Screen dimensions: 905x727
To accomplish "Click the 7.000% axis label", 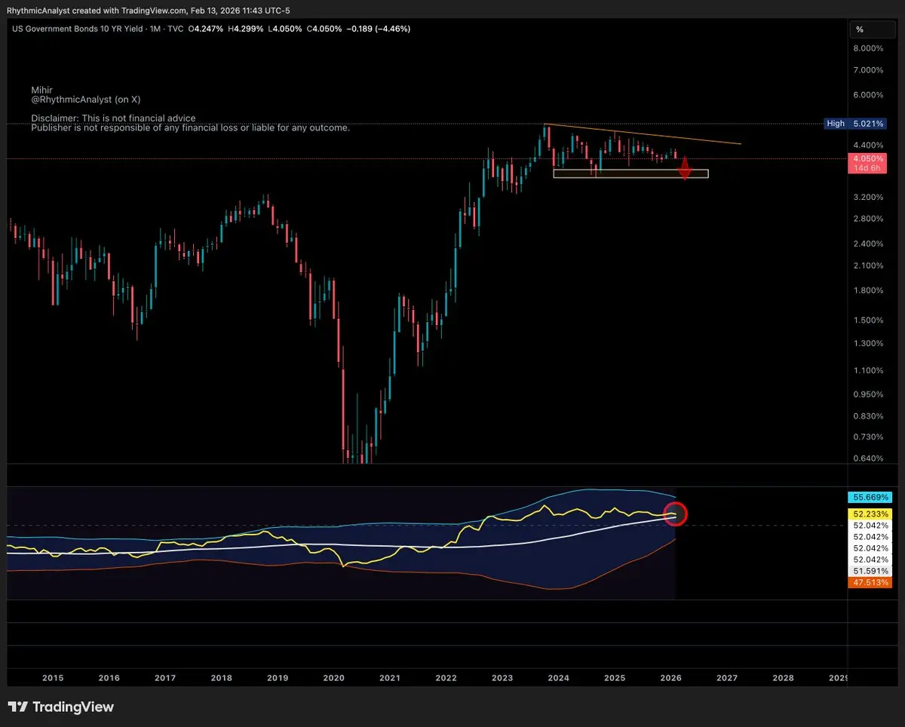I will [x=868, y=70].
